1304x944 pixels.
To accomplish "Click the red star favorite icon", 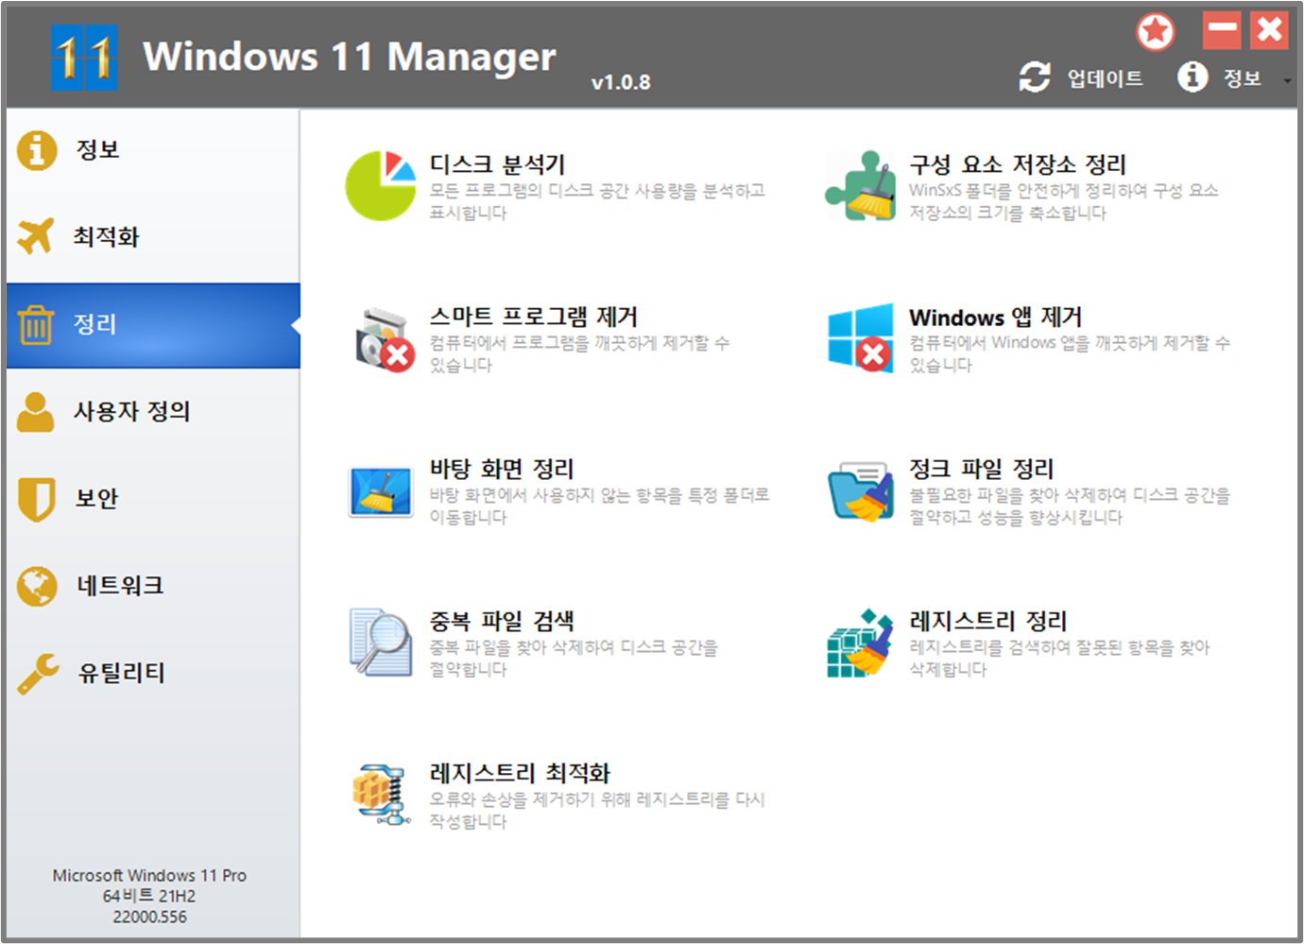I will (x=1155, y=32).
